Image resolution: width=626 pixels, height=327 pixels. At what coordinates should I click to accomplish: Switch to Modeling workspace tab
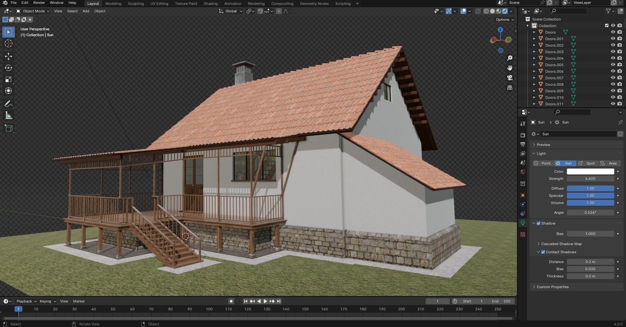tap(113, 4)
